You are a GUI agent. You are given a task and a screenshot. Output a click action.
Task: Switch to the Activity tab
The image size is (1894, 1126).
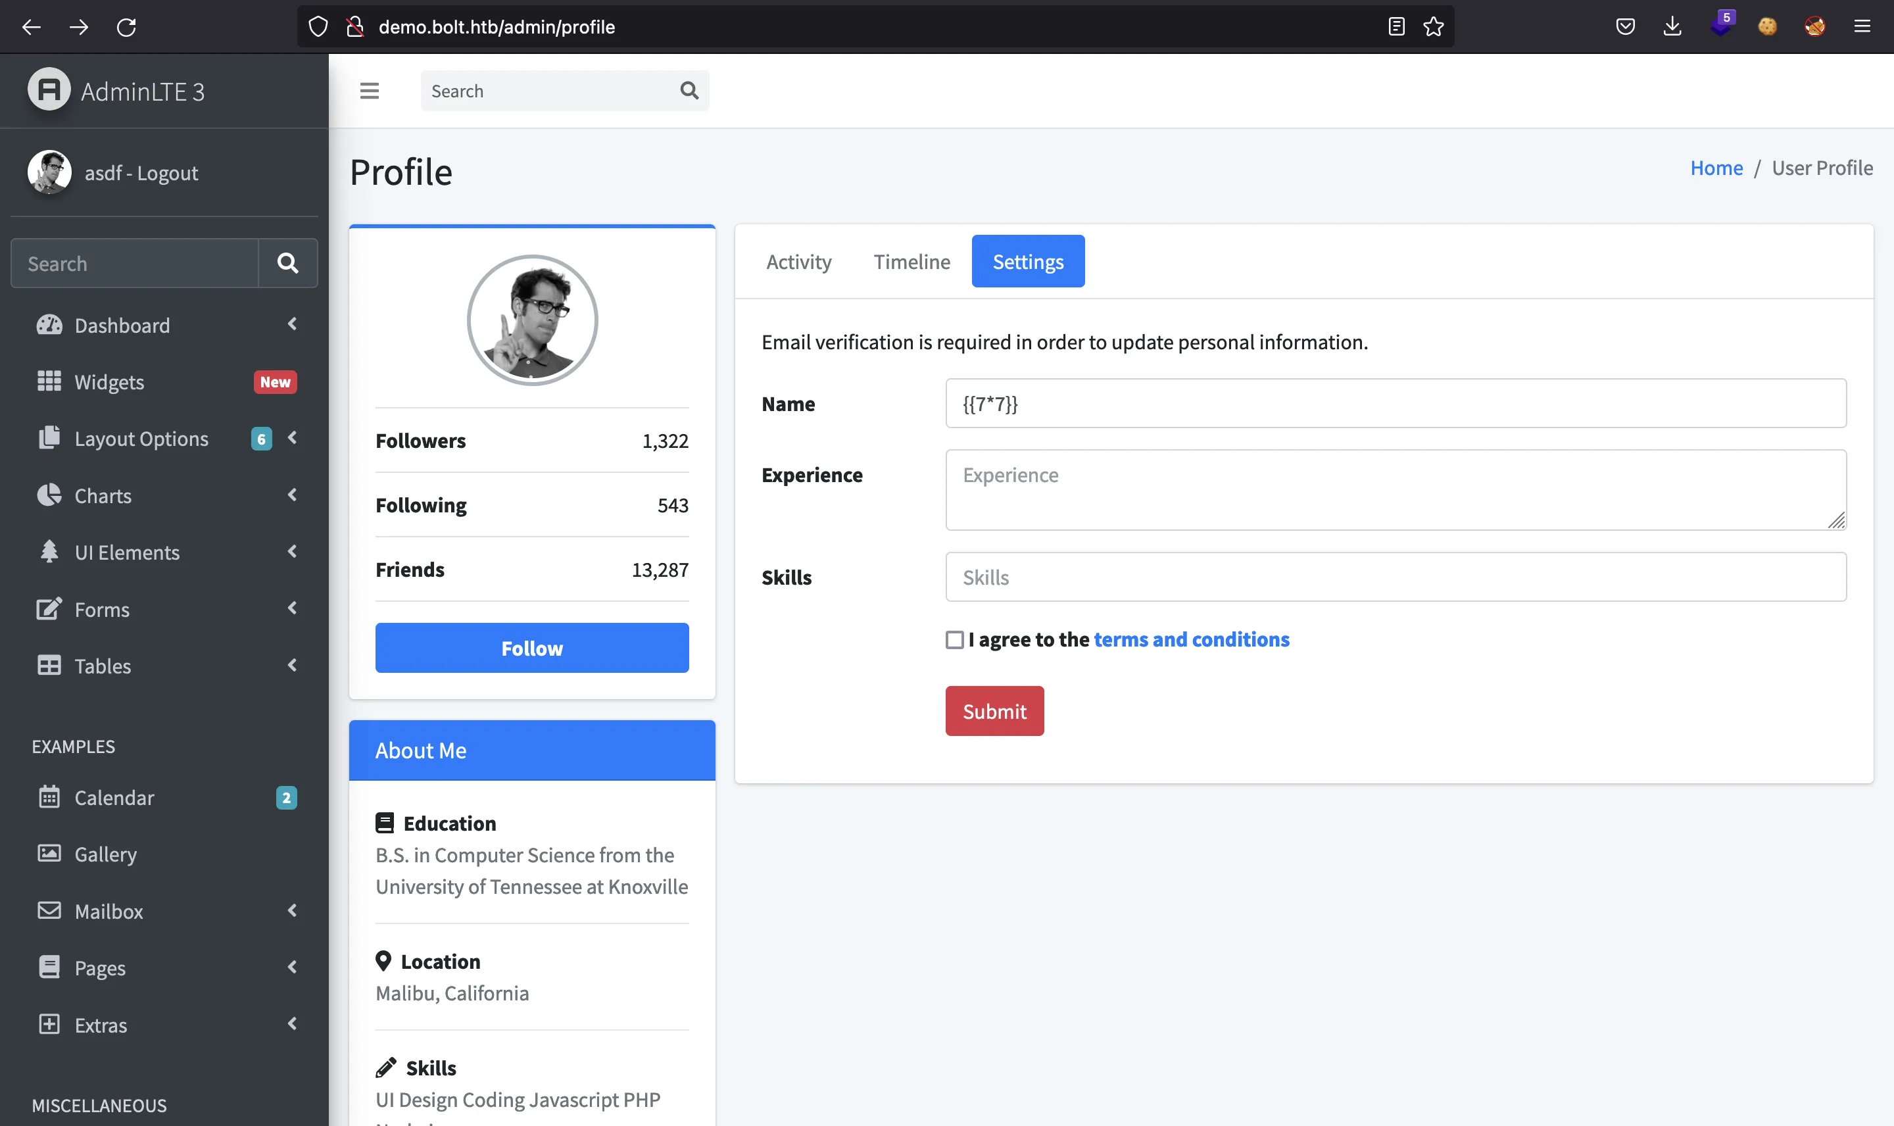799,260
